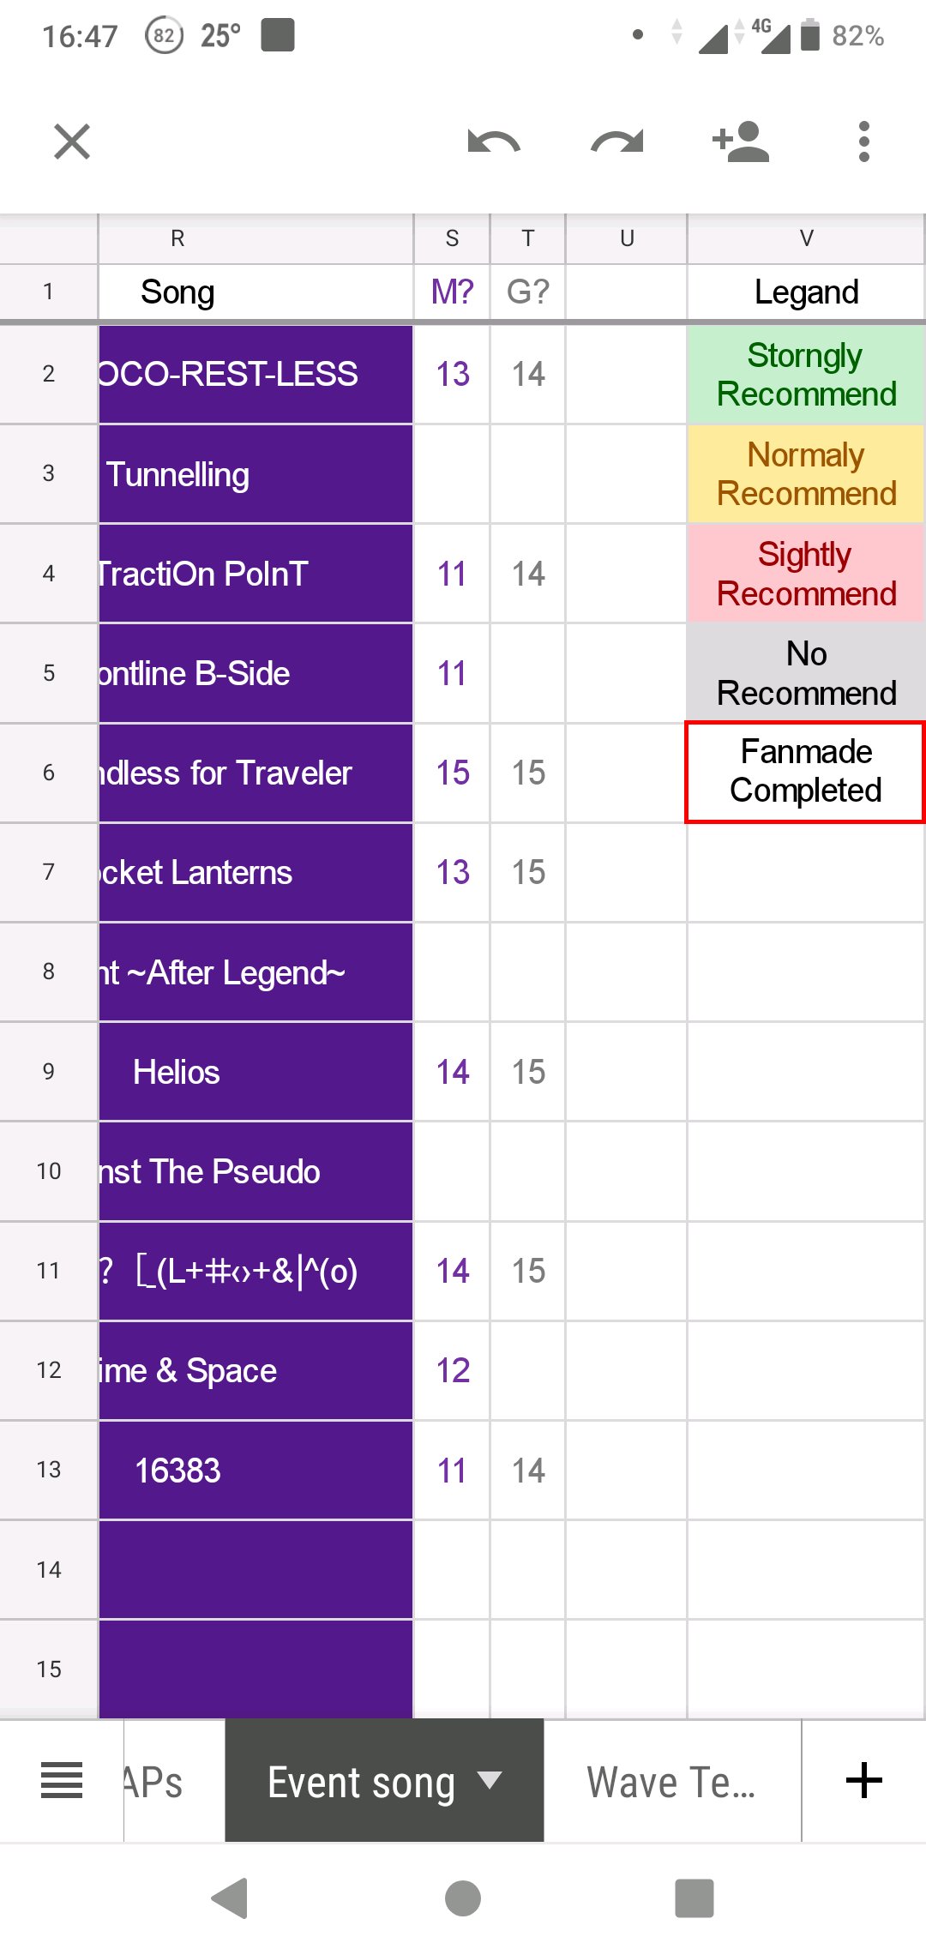
Task: Open the three-dot overflow menu
Action: click(863, 141)
